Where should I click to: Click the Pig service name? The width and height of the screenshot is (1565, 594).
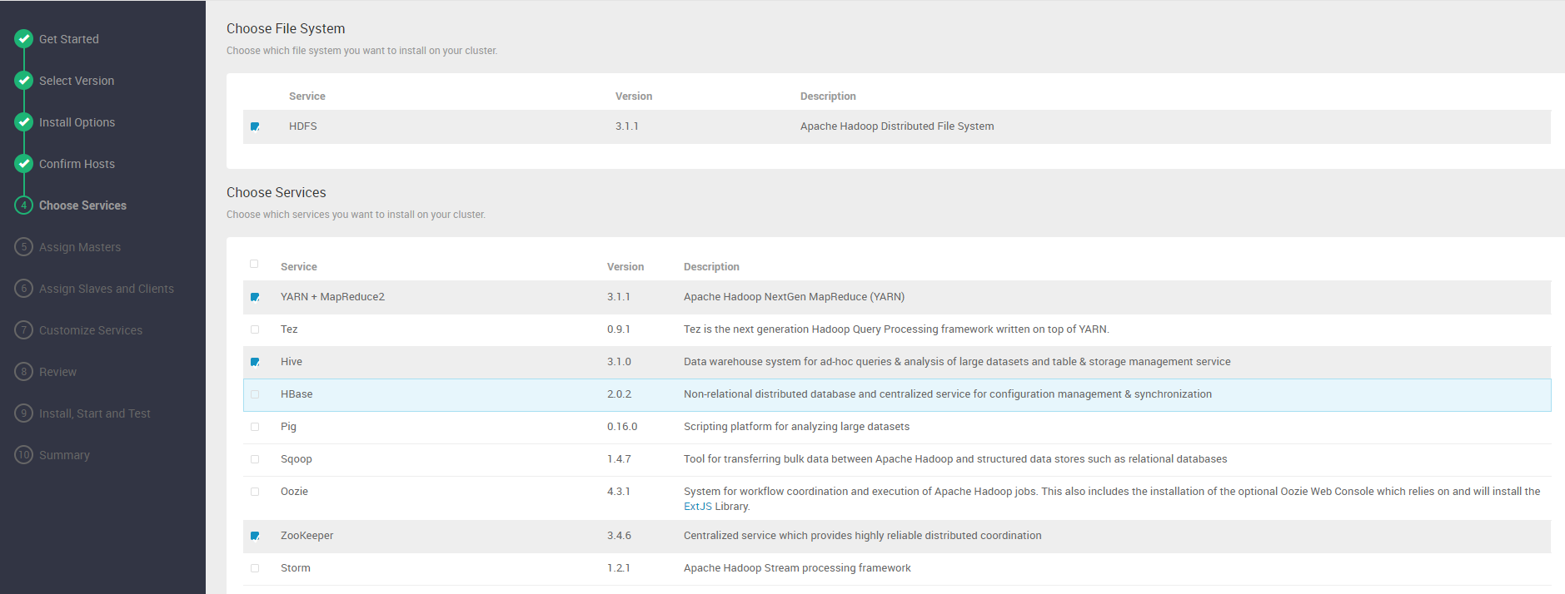288,427
